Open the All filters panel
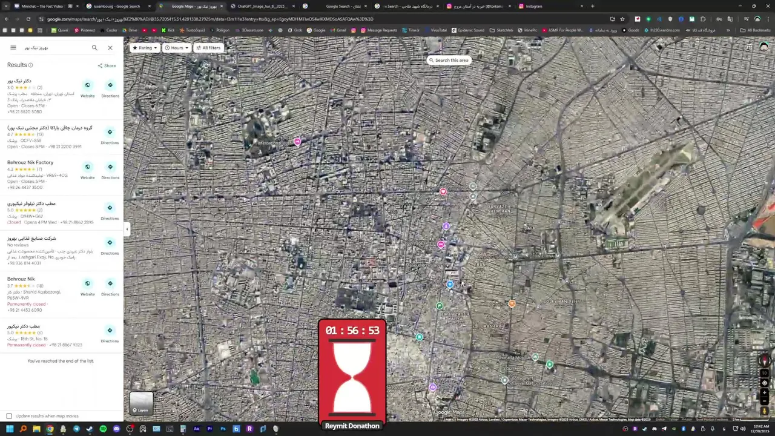The width and height of the screenshot is (775, 436). (208, 48)
